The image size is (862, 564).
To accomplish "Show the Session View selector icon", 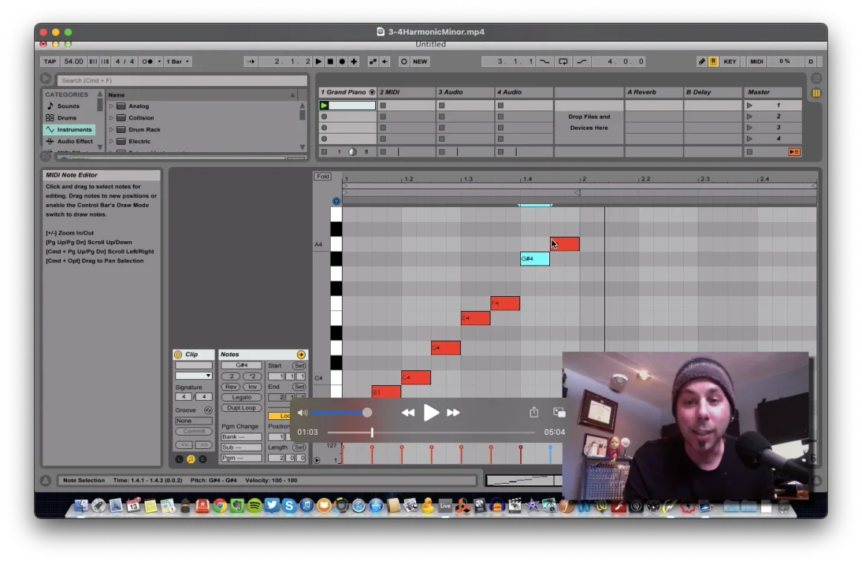I will tap(817, 93).
